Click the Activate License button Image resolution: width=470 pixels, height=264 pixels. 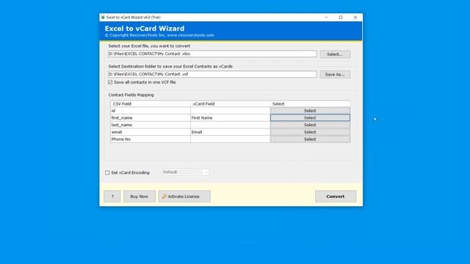tap(184, 197)
